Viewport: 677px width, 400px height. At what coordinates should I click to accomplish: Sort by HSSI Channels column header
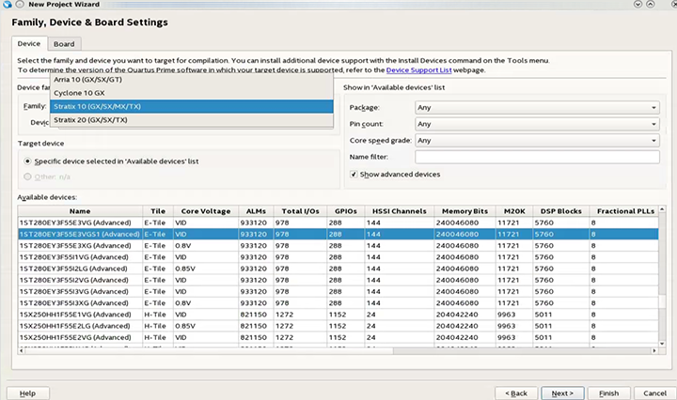pos(400,211)
